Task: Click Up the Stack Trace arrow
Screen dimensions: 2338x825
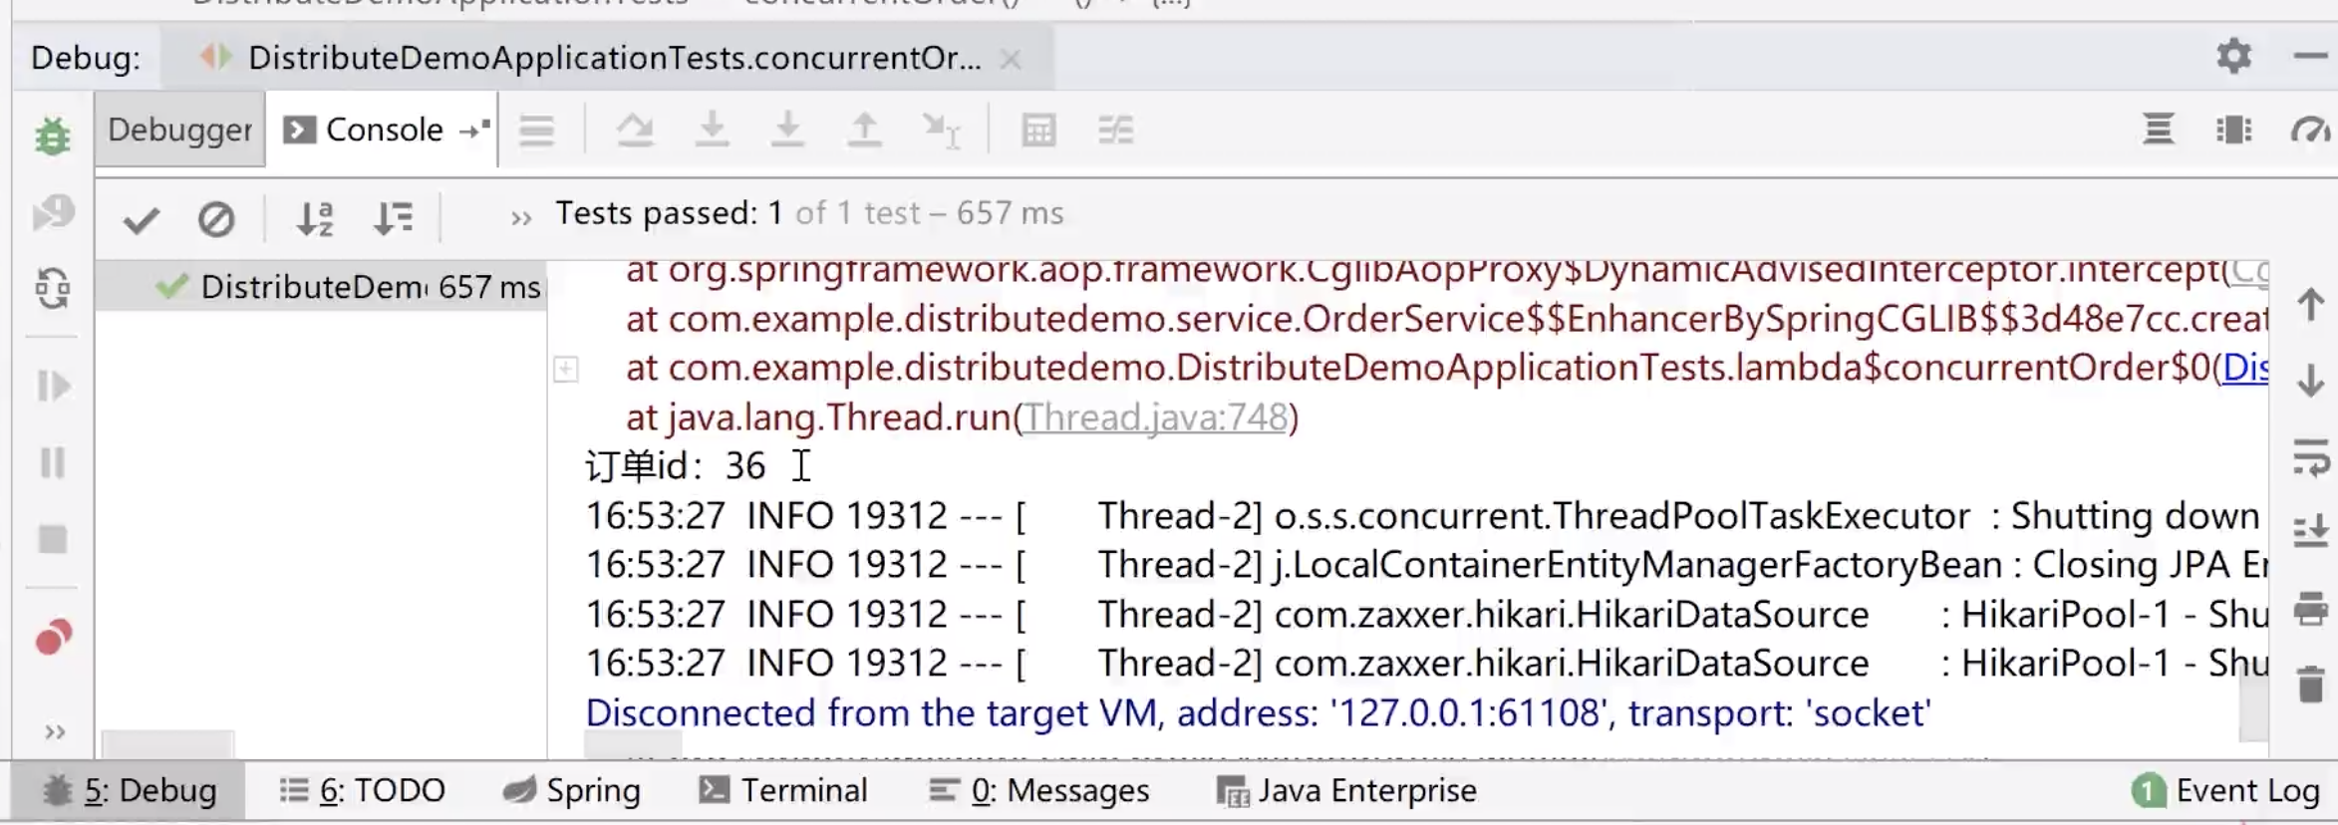Action: [2310, 305]
